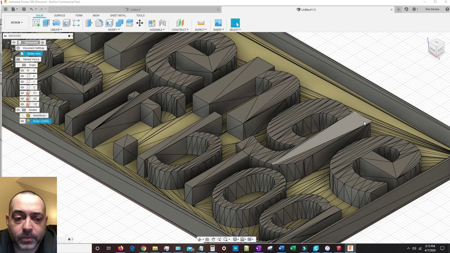Select the Create Sketch tool
The height and width of the screenshot is (253, 450).
tap(36, 23)
